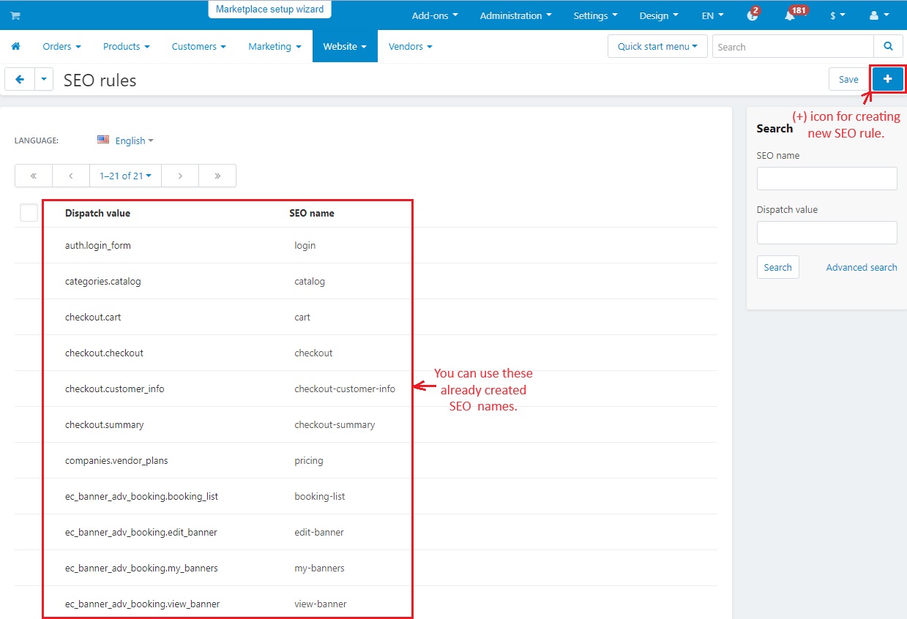Open the Vendors menu
The height and width of the screenshot is (619, 907).
coord(410,46)
